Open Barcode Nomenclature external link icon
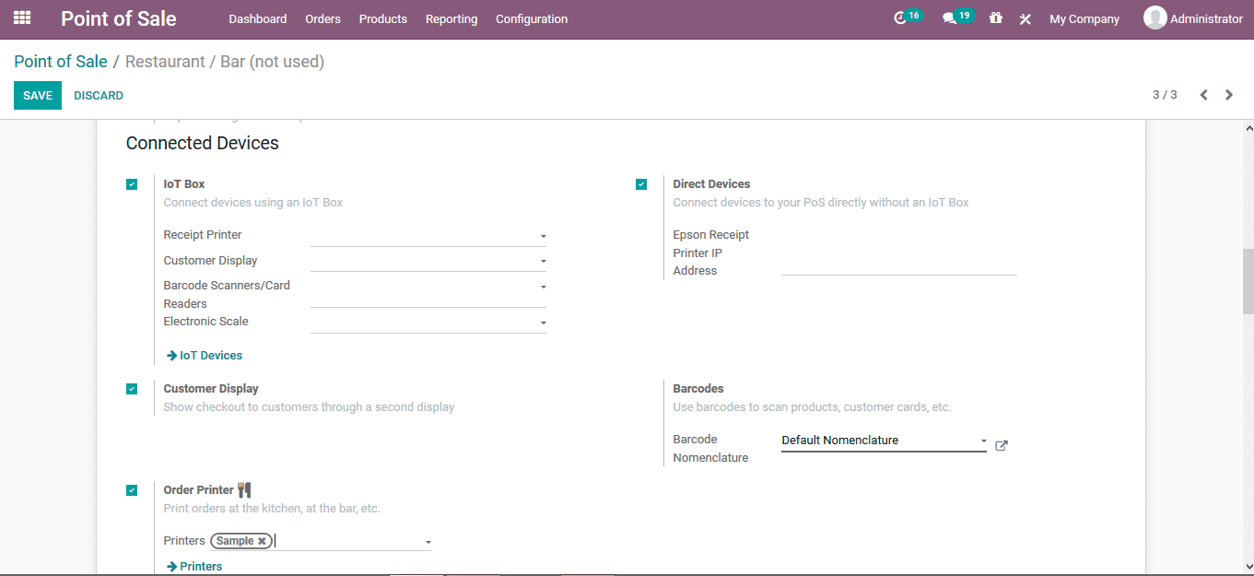The height and width of the screenshot is (576, 1254). [x=1001, y=445]
